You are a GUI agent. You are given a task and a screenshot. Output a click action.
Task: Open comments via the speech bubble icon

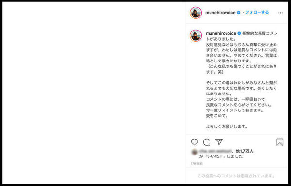(x=207, y=142)
